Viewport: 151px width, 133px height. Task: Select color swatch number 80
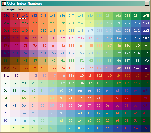[6, 91]
